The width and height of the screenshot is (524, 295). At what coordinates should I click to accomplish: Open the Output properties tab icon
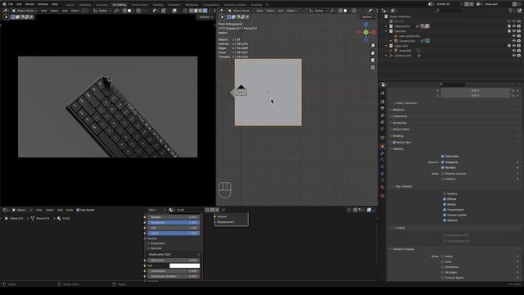[382, 108]
